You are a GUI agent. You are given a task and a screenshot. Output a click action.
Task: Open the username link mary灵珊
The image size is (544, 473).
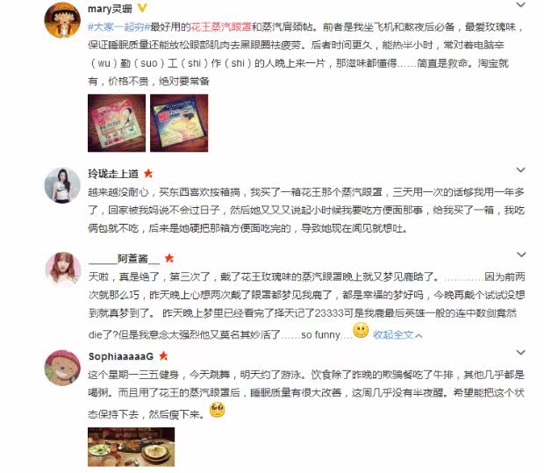[110, 9]
